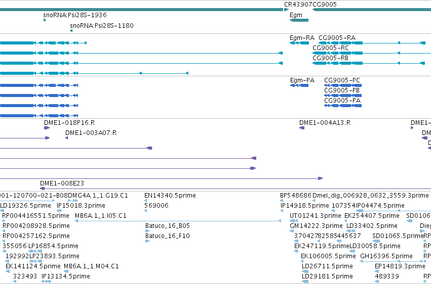Viewport: 431px width, 284px height.
Task: Select the RP004416551.5prime EST label
Action: tap(36, 216)
